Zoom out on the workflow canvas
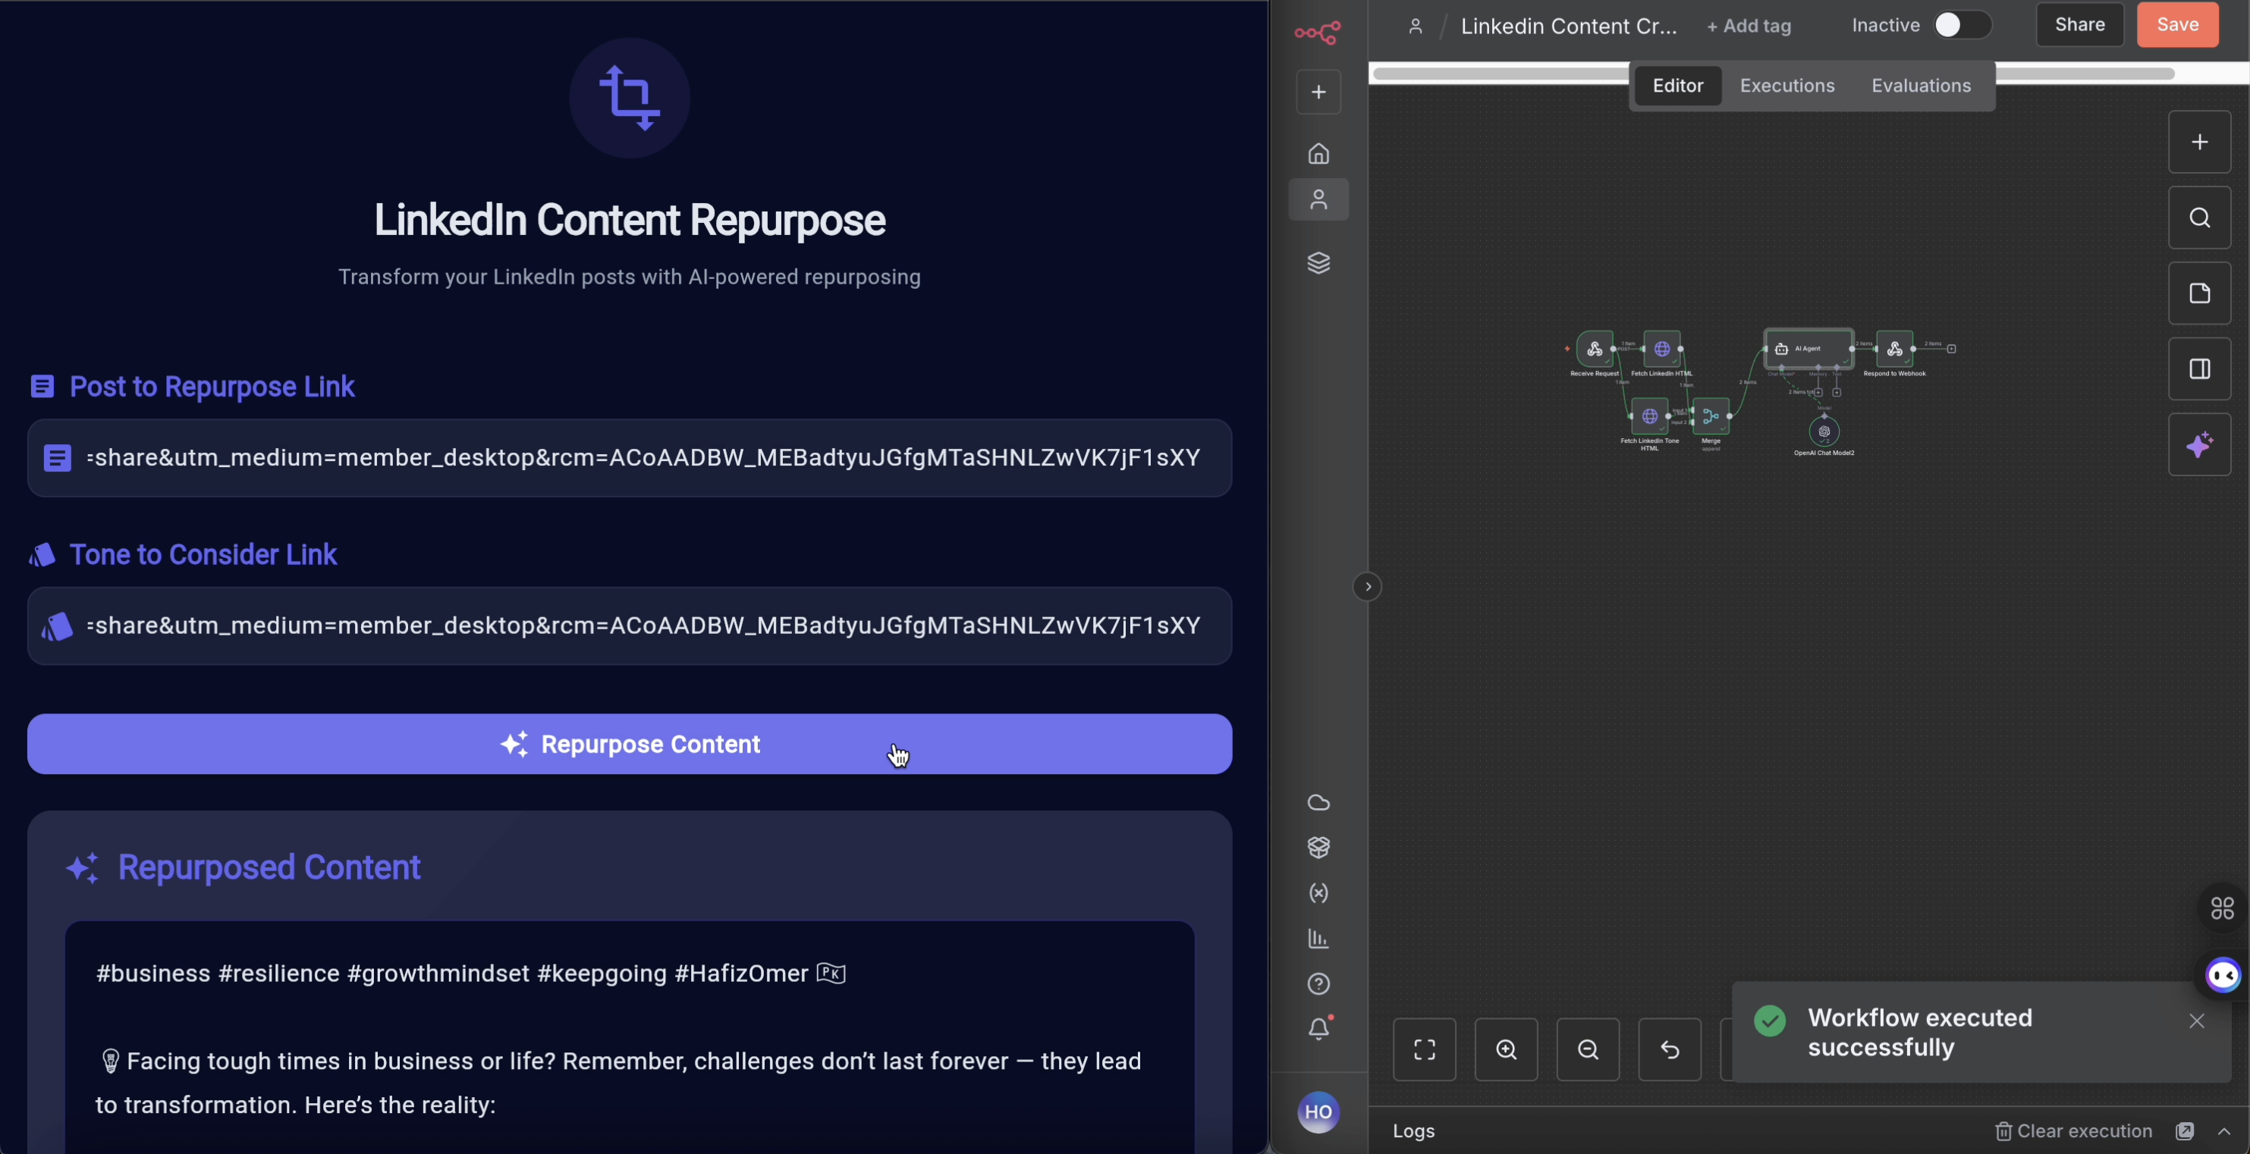The width and height of the screenshot is (2250, 1154). [x=1587, y=1049]
